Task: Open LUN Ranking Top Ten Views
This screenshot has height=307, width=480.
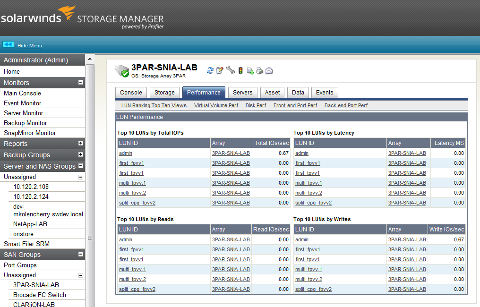Action: (154, 105)
